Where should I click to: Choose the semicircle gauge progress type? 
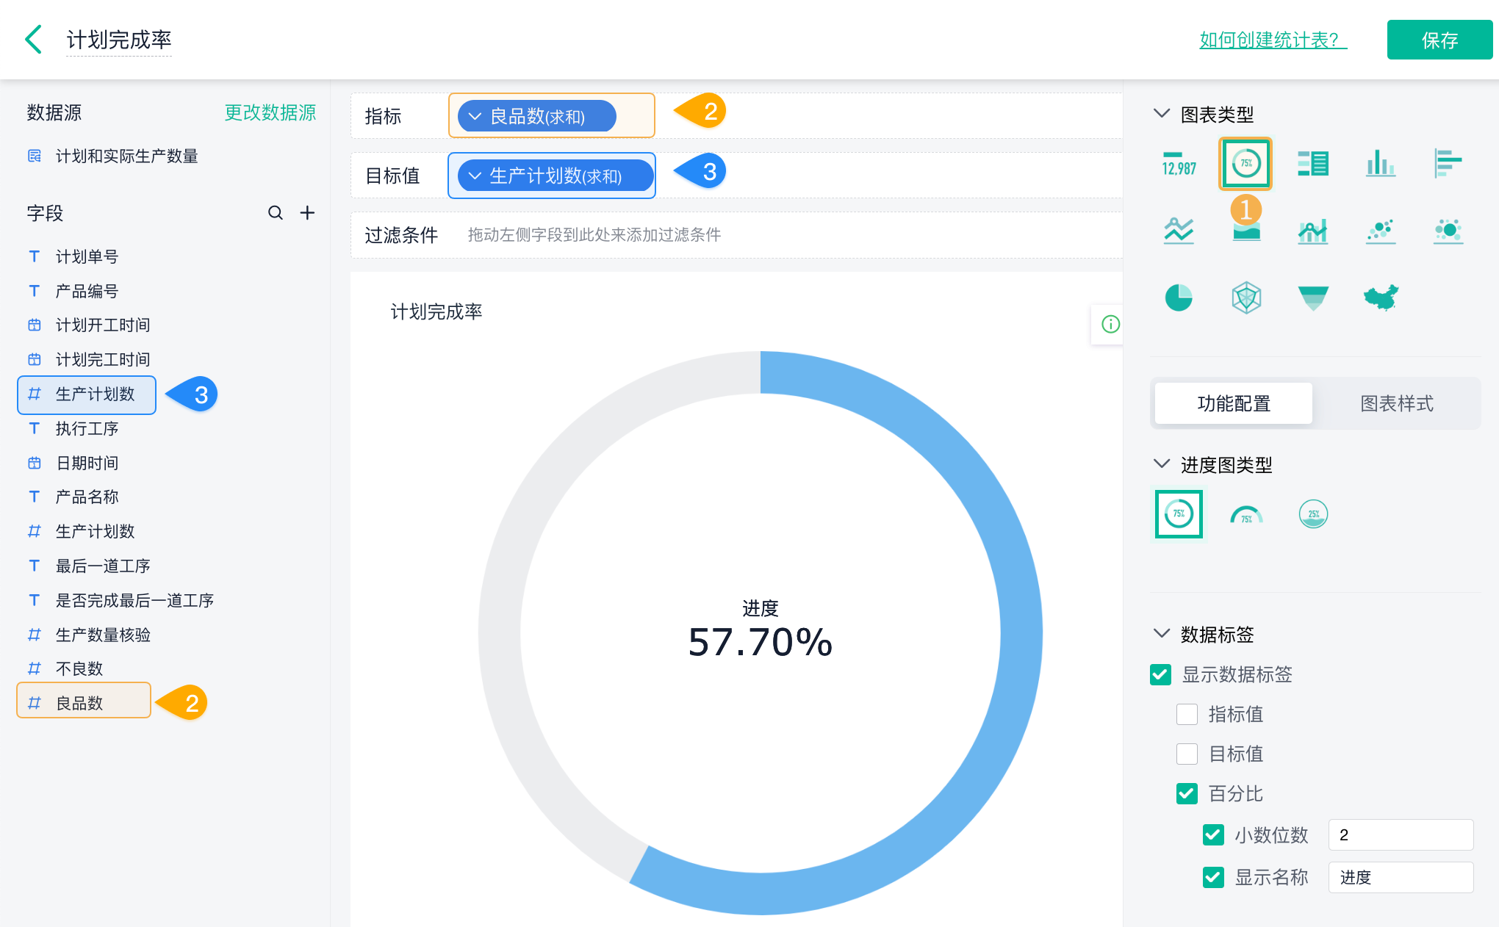tap(1246, 514)
